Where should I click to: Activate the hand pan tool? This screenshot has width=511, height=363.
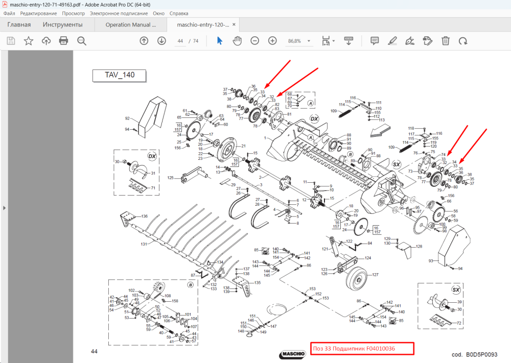[x=237, y=41]
